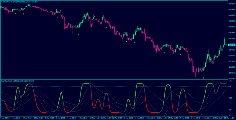
Task: Click the 132.990 price axis label
Action: coord(232,33)
